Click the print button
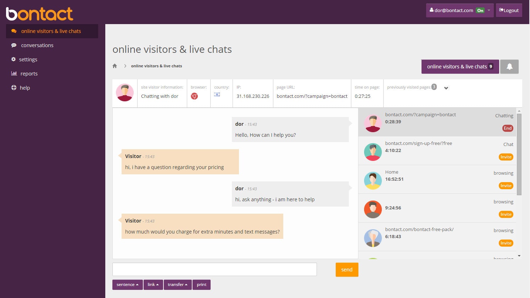530x298 pixels. (201, 285)
